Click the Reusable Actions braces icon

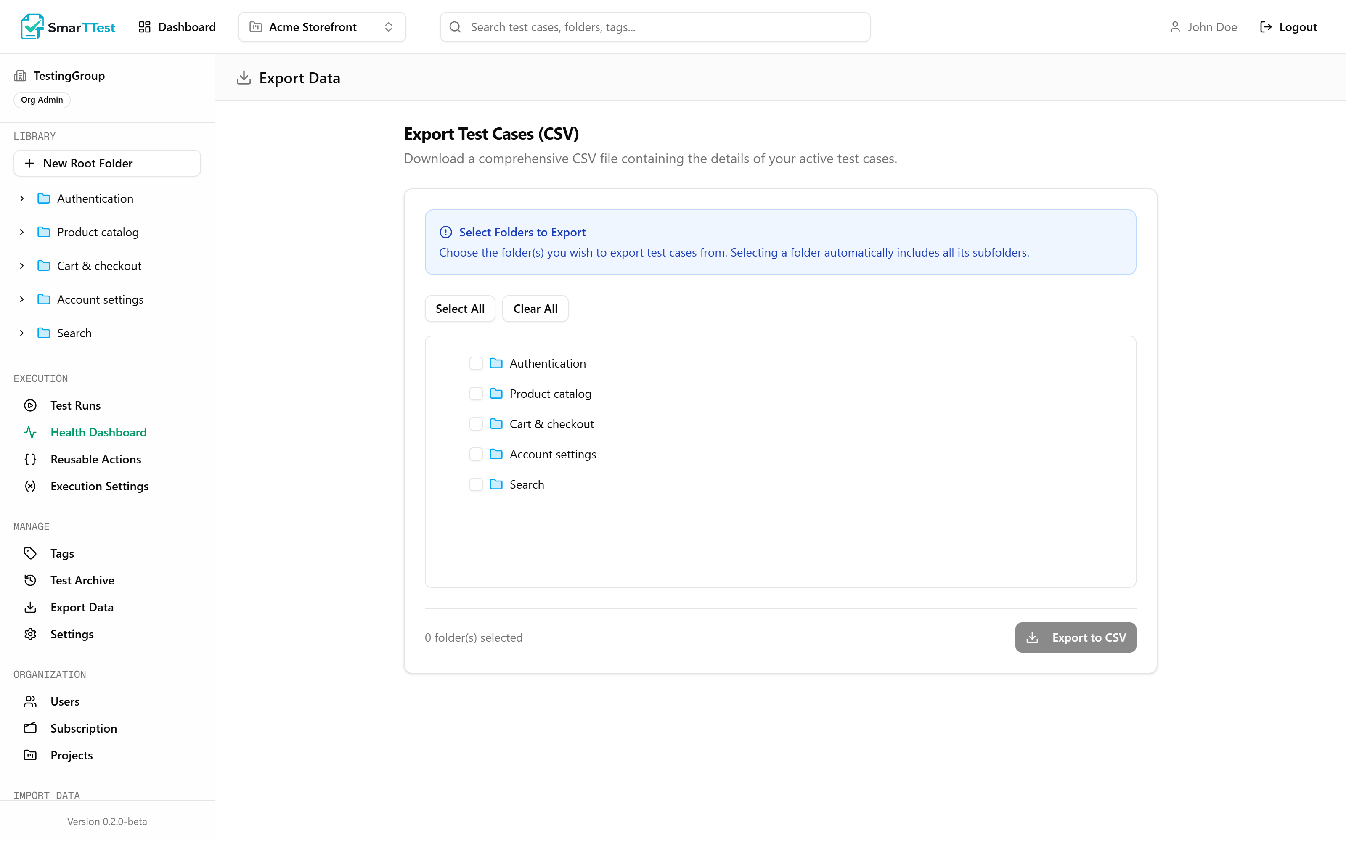tap(31, 459)
